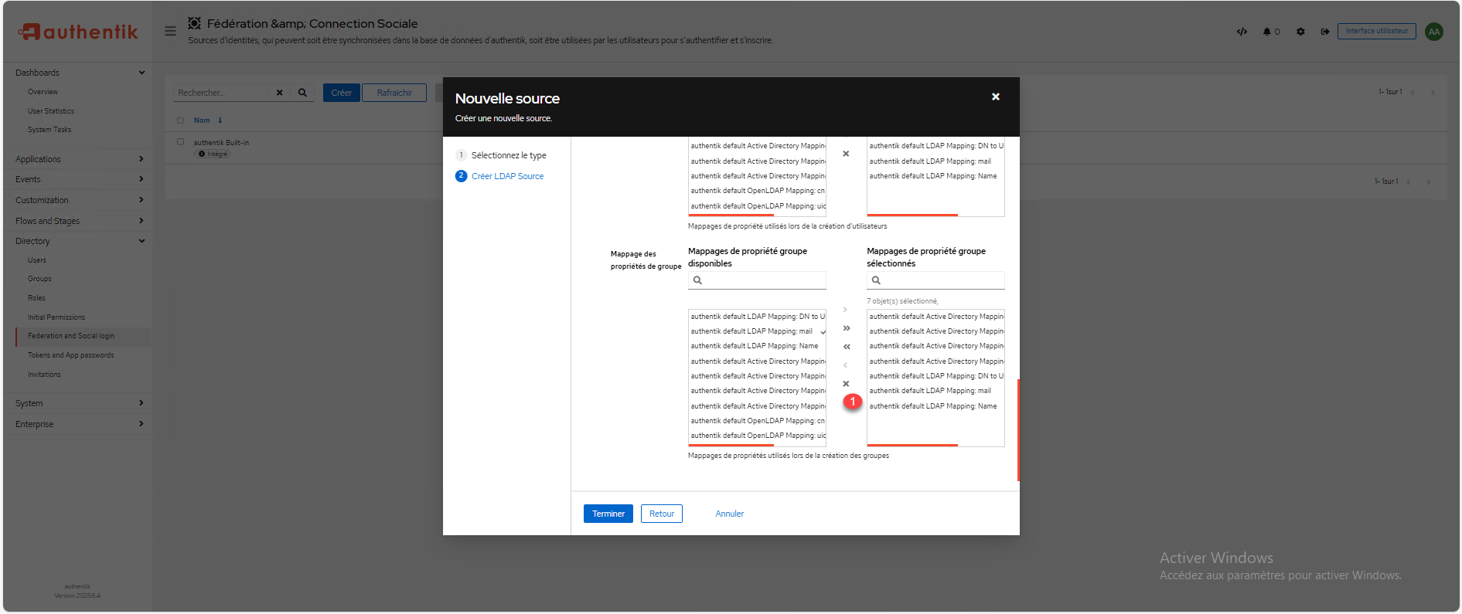The width and height of the screenshot is (1462, 614).
Task: Expand the System sidebar section
Action: [x=141, y=403]
